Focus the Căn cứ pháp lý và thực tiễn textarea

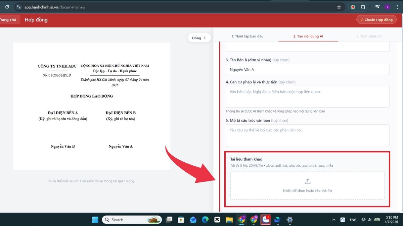307,97
